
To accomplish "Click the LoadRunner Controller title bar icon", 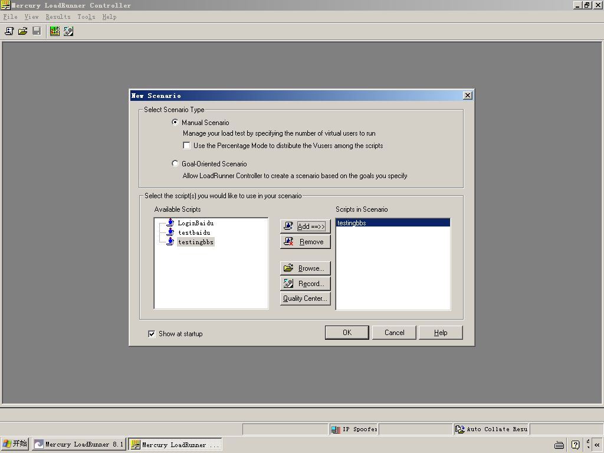I will 5,5.
